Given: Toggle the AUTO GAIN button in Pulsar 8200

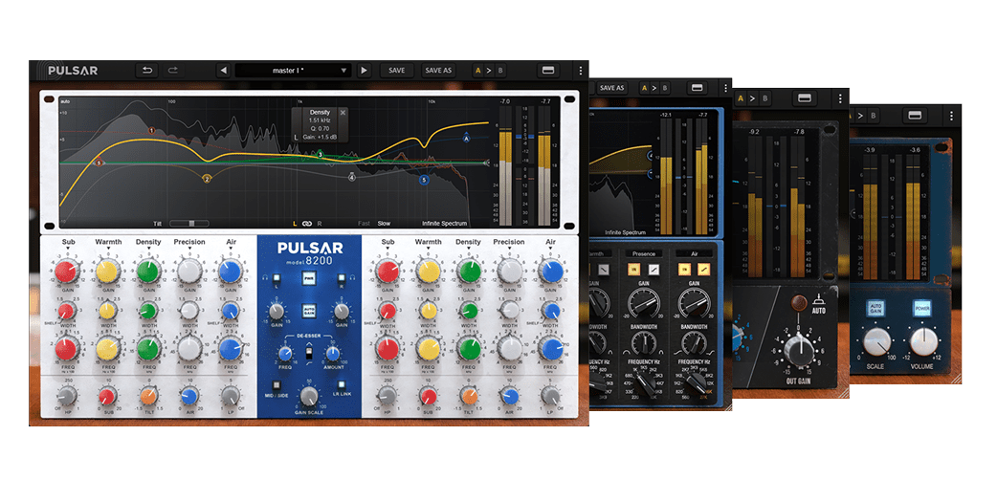Looking at the screenshot, I should (x=309, y=310).
